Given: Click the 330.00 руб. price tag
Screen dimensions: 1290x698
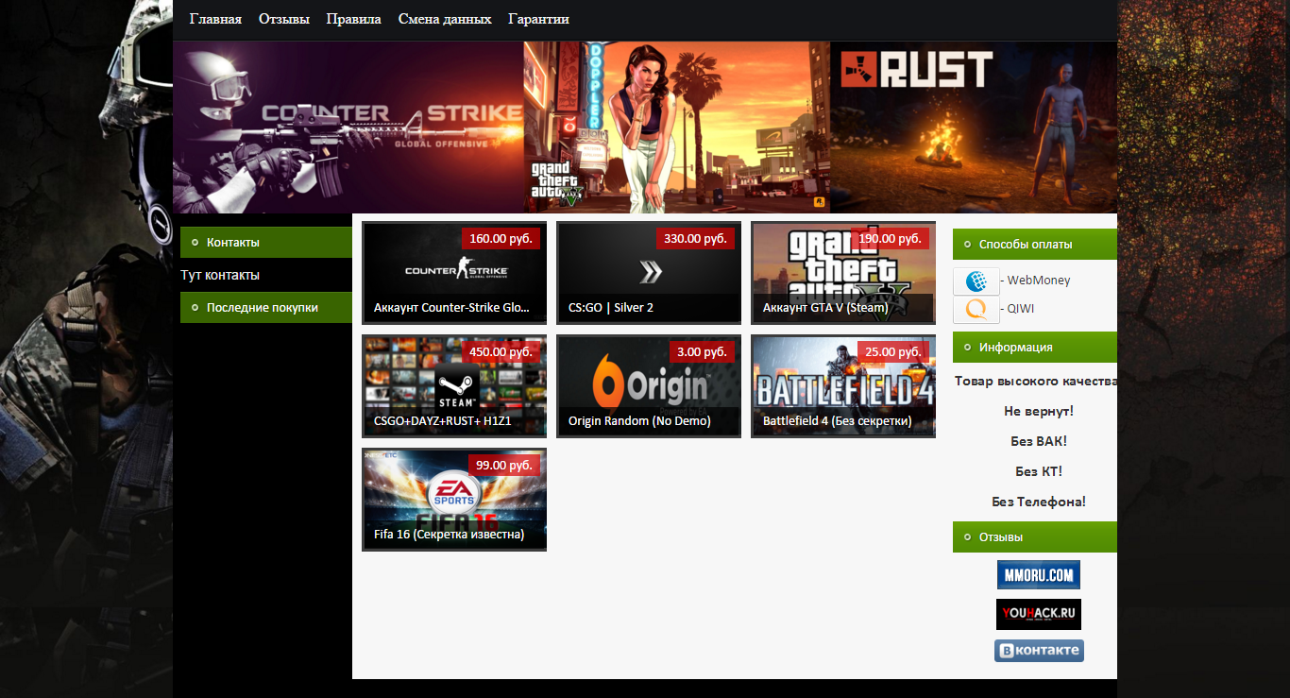Looking at the screenshot, I should coord(695,239).
